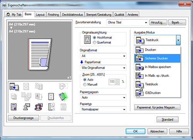Click the multi-user account tracking icon

[39, 107]
